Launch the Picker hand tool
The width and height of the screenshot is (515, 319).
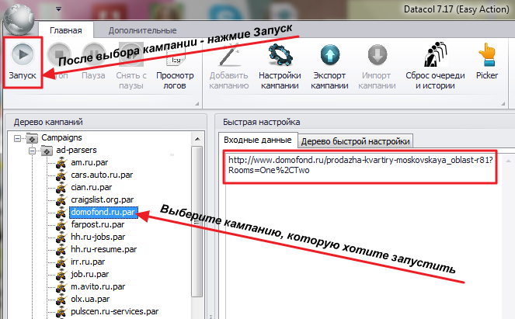[x=487, y=61]
